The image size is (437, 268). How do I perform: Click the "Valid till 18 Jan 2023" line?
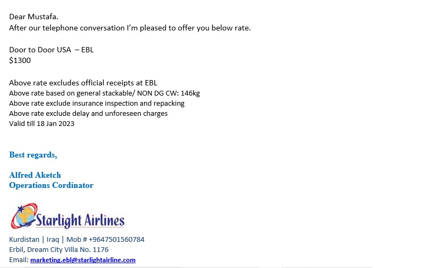[x=42, y=123]
